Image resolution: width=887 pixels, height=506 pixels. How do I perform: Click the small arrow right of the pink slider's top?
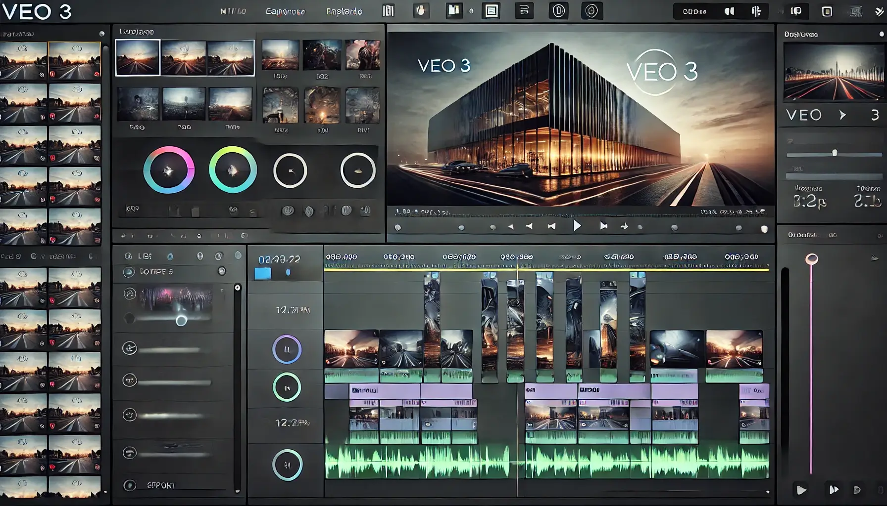(x=875, y=258)
